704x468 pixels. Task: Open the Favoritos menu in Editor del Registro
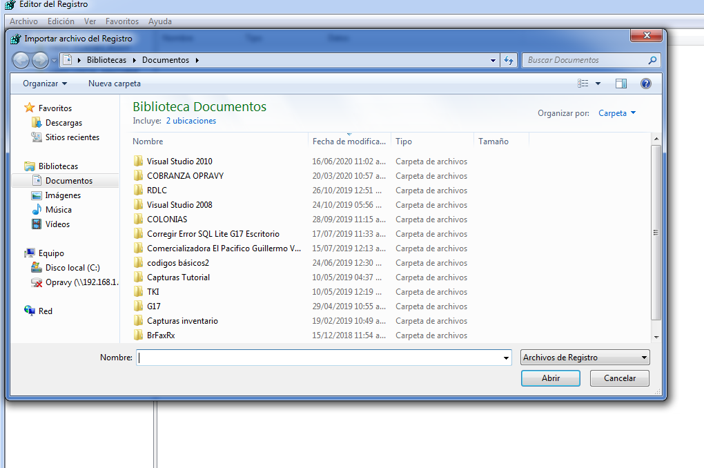tap(122, 21)
